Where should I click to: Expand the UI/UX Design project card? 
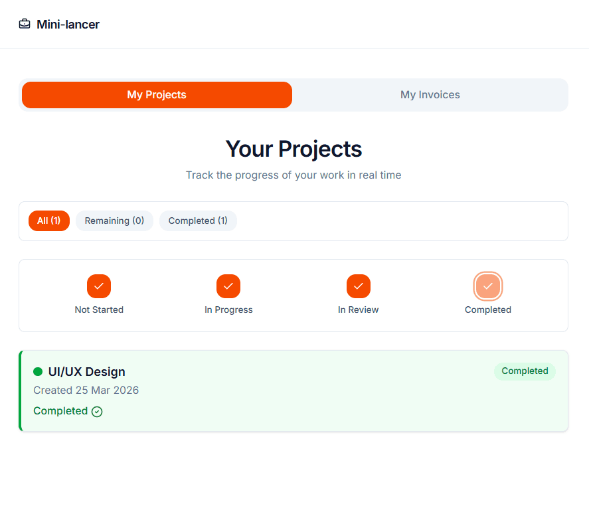294,391
